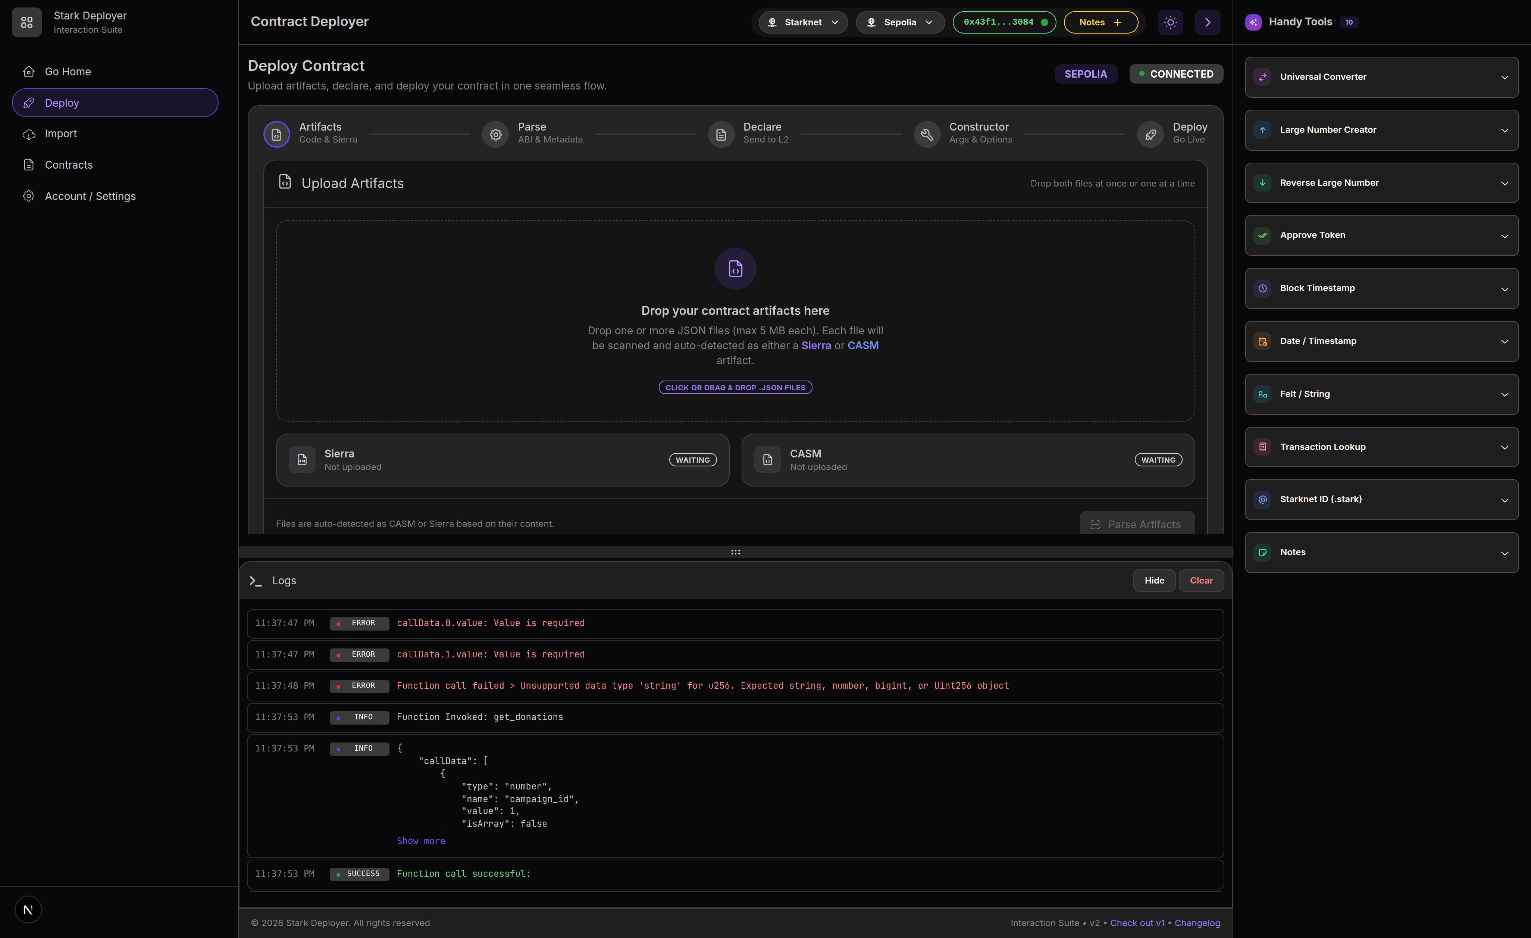Open the Changelog footer link

[x=1197, y=923]
